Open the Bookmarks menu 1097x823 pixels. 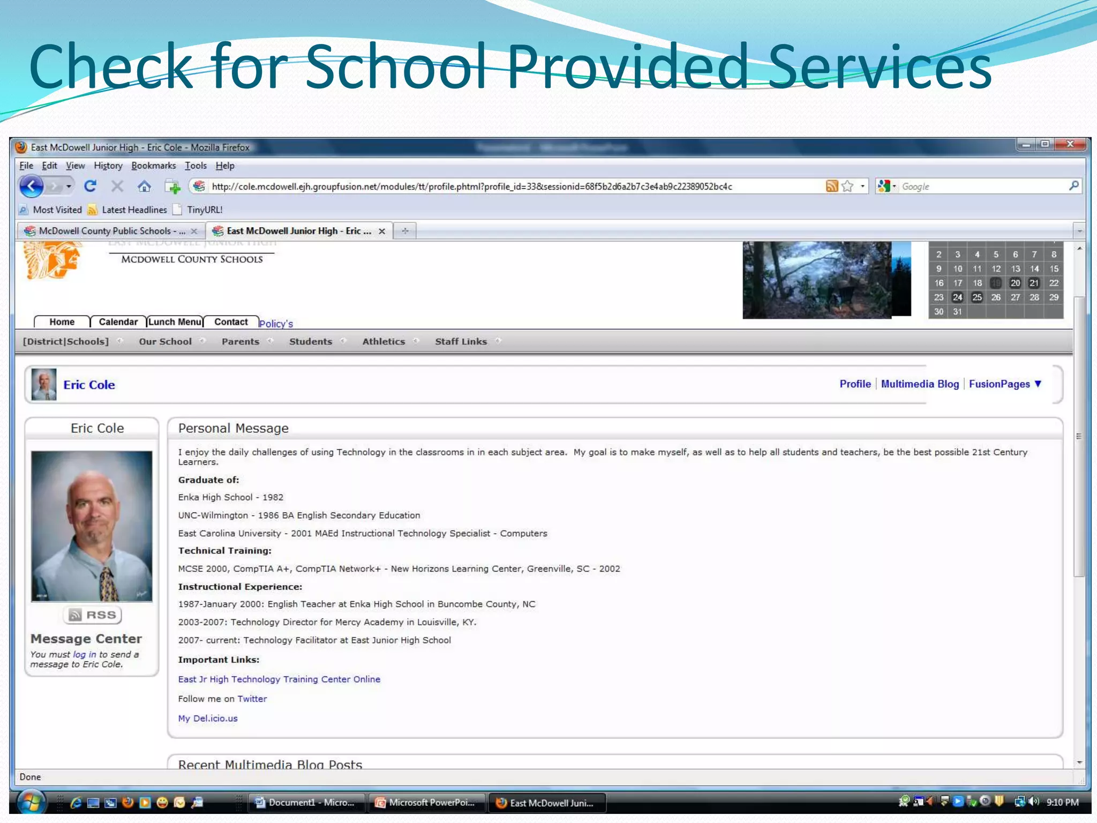coord(153,166)
